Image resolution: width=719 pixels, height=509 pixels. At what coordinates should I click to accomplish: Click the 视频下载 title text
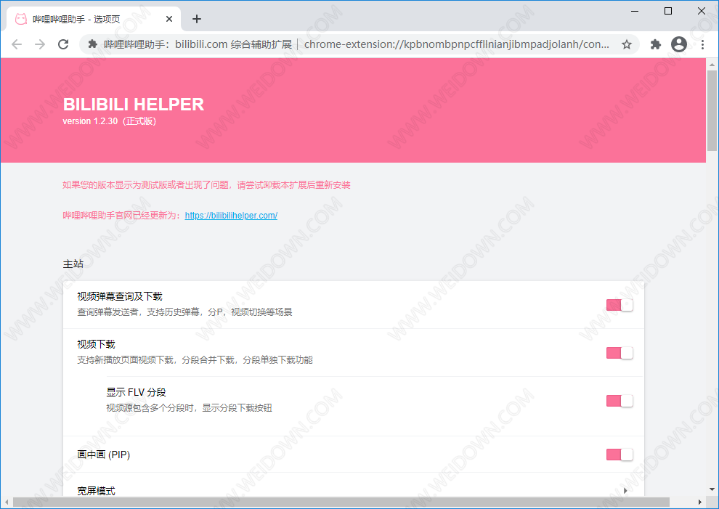pos(97,344)
